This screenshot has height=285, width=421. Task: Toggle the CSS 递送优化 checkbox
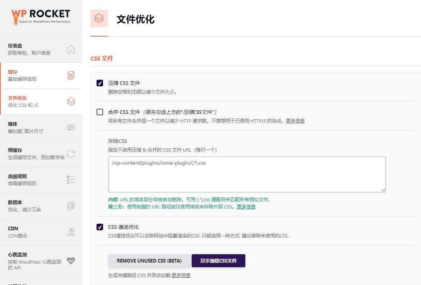click(x=100, y=227)
